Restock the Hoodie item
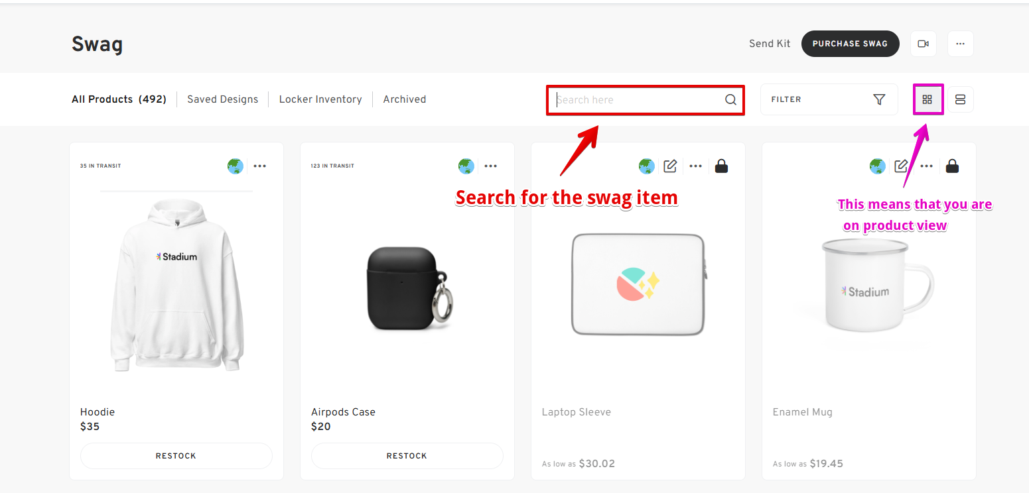 click(176, 456)
